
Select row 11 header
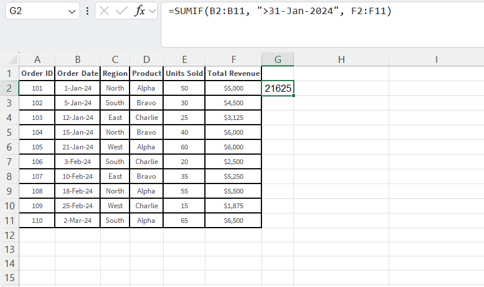tap(9, 221)
